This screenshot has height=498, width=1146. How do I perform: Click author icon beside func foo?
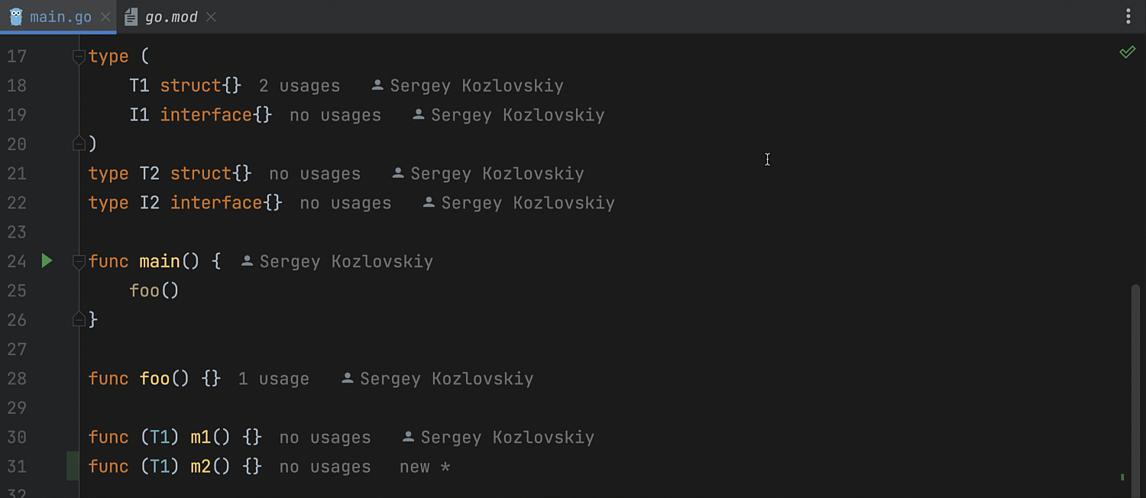tap(348, 378)
